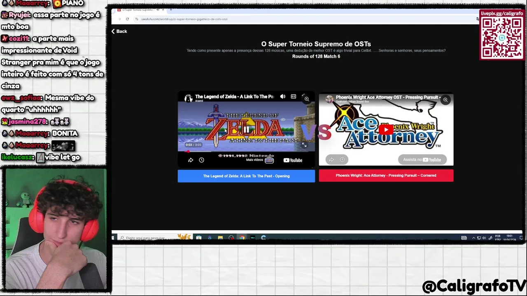Select the O Super Torneio Supremo browser tab

coord(138,9)
